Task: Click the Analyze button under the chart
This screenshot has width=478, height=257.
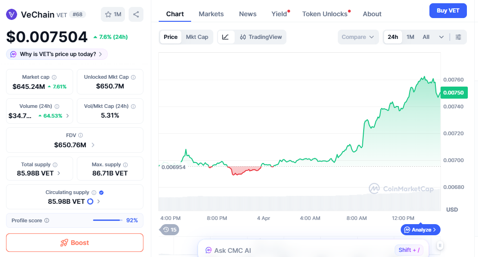Action: [x=420, y=230]
